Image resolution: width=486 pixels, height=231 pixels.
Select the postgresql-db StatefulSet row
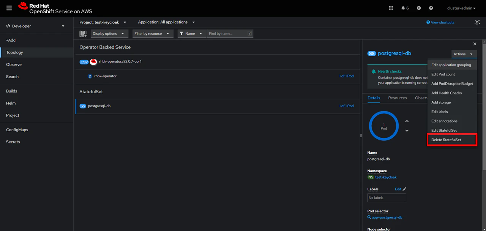217,106
